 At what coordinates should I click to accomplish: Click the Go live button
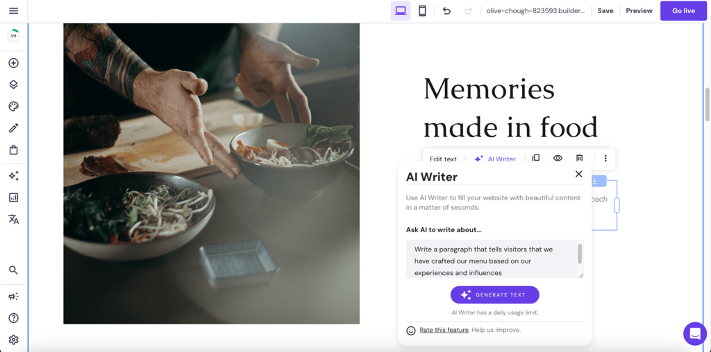tap(683, 11)
